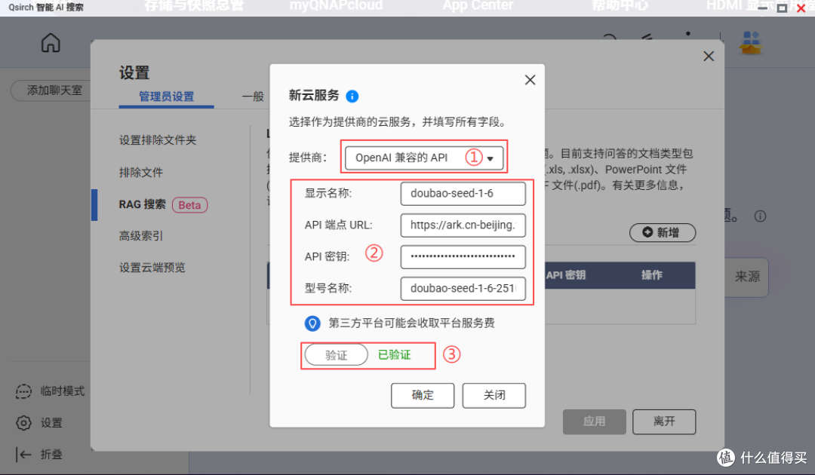Click the 设置 window title

[x=134, y=72]
